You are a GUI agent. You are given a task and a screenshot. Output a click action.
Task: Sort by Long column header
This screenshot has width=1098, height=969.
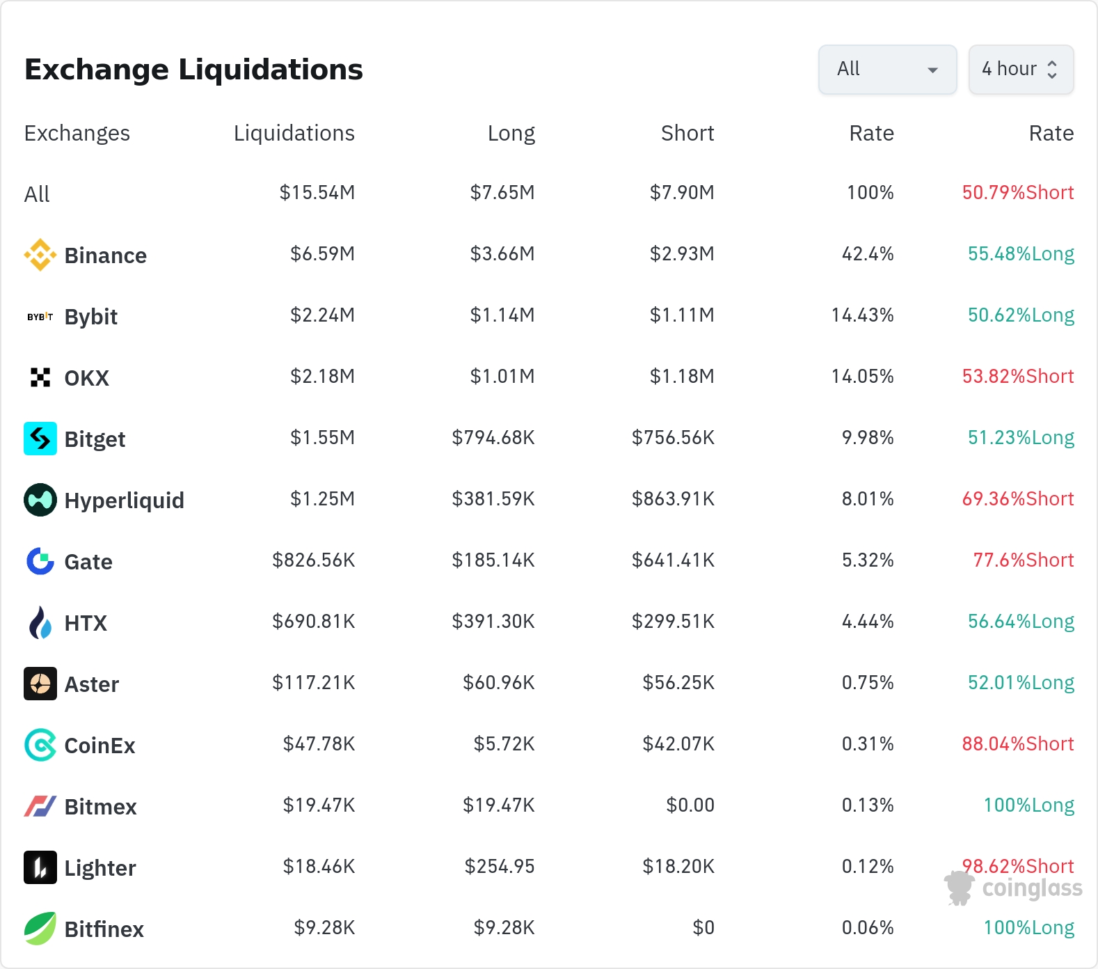point(511,133)
